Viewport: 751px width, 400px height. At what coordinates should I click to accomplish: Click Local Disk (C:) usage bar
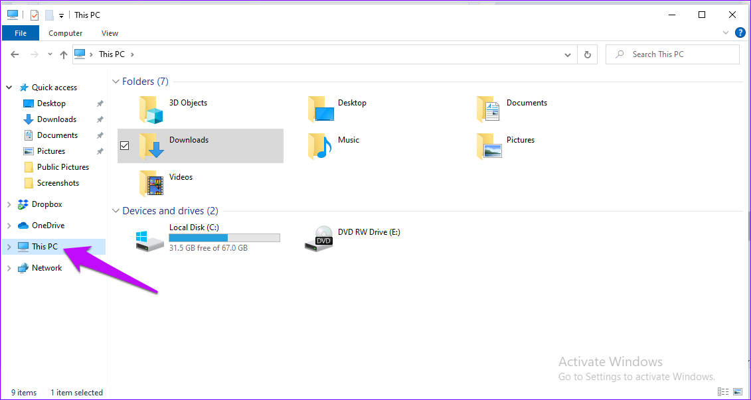[224, 237]
